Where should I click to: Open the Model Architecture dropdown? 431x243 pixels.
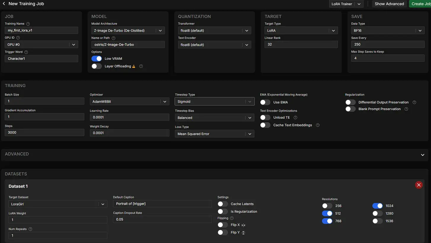tap(128, 30)
